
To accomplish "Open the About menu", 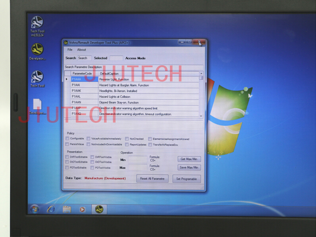I will 81,50.
